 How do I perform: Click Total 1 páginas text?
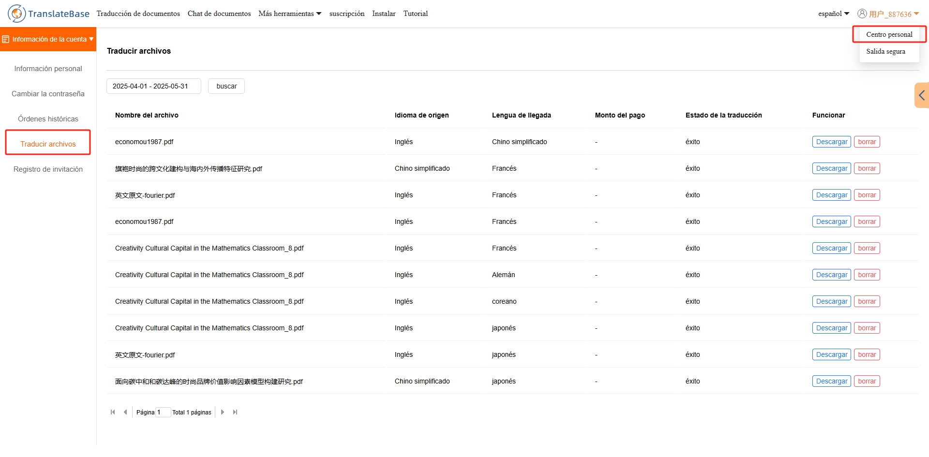point(192,413)
